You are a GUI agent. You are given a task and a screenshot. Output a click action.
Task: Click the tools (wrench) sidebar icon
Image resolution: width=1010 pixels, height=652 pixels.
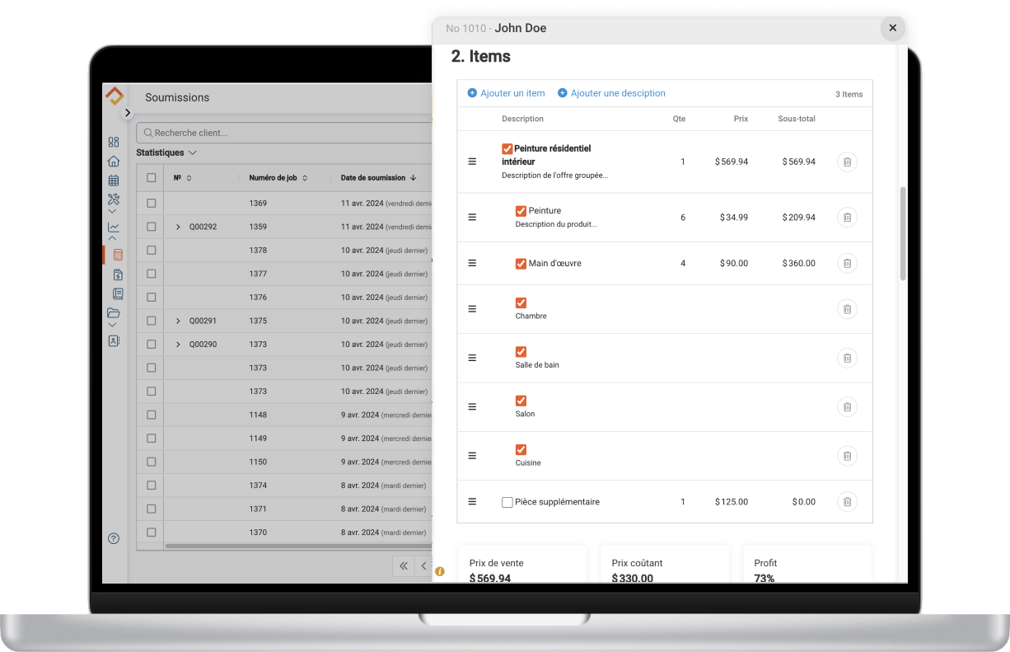click(112, 199)
